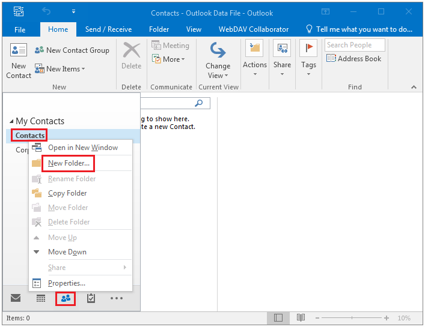Viewport: 425px width, 327px height.
Task: Click the Tags flag icon
Action: (x=308, y=48)
